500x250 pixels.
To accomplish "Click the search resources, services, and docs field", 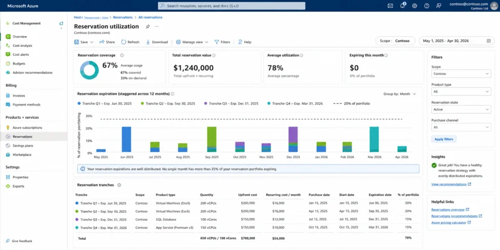I will click(231, 6).
